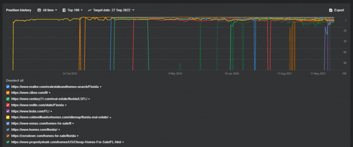Expand the arrow menu next to homes.com URL
This screenshot has width=353, height=147.
click(59, 130)
